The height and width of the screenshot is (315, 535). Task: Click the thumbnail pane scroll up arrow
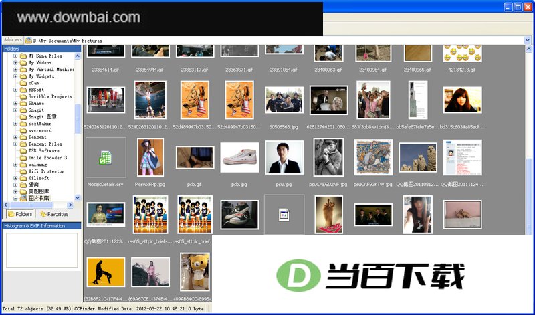click(x=528, y=49)
